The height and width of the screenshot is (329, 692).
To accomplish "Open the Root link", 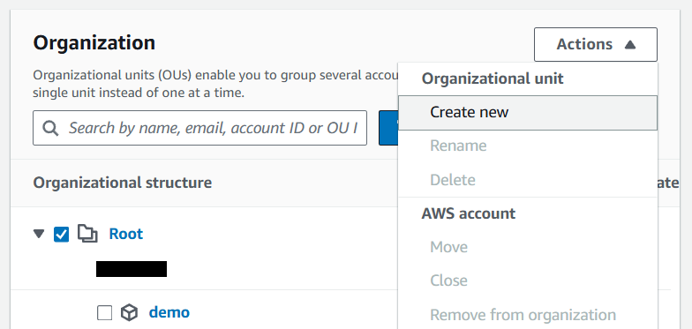I will (125, 234).
